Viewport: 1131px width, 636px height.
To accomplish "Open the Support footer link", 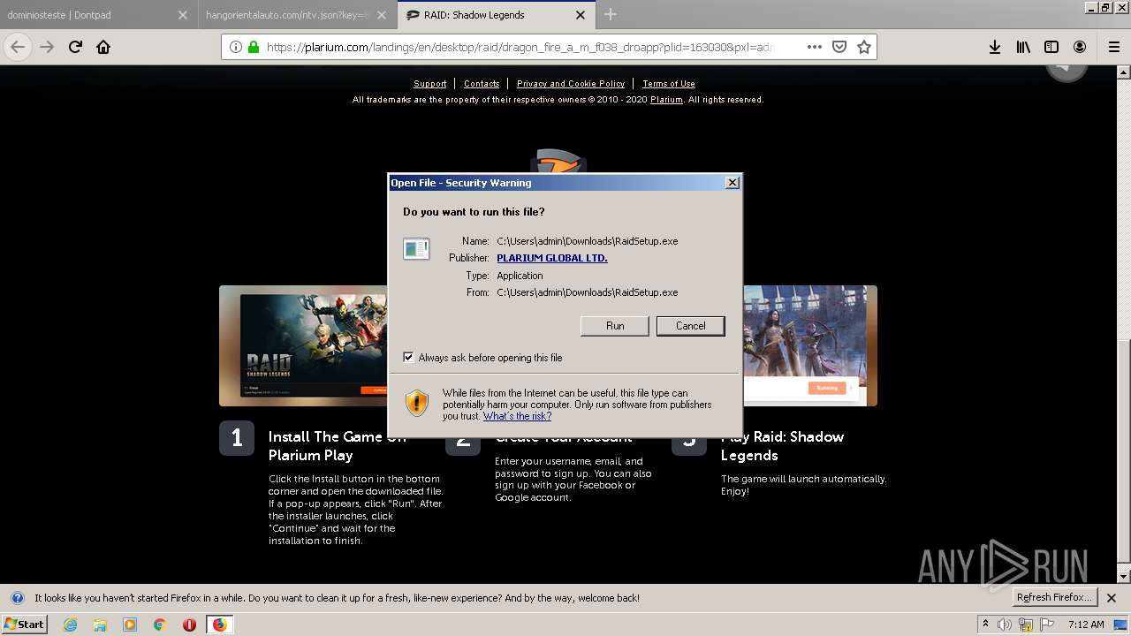I will [x=429, y=84].
